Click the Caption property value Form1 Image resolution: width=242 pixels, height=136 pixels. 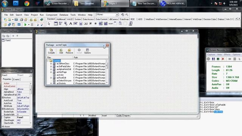23,117
